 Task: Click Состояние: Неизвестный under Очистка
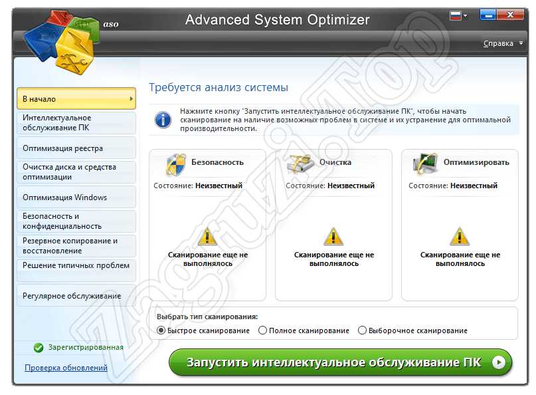click(330, 186)
